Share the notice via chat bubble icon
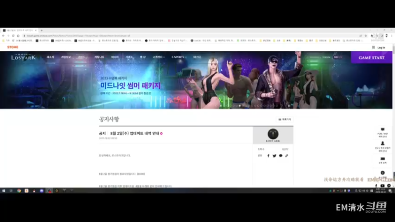This screenshot has width=395, height=222. pyautogui.click(x=280, y=156)
